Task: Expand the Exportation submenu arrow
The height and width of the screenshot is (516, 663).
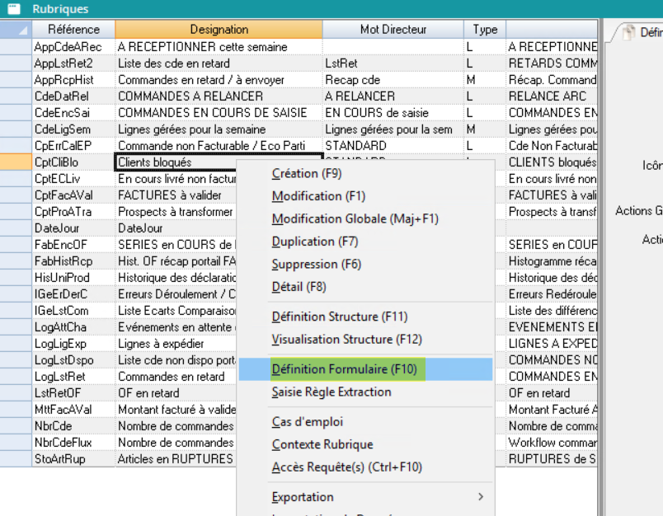Action: [x=481, y=497]
